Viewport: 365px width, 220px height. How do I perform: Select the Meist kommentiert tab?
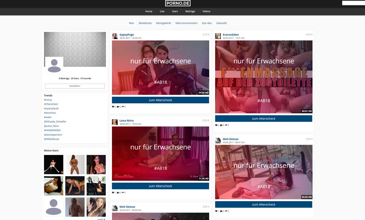coord(186,23)
